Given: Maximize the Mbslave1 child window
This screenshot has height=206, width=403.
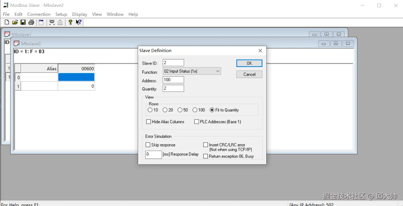Looking at the screenshot, I should (327, 34).
